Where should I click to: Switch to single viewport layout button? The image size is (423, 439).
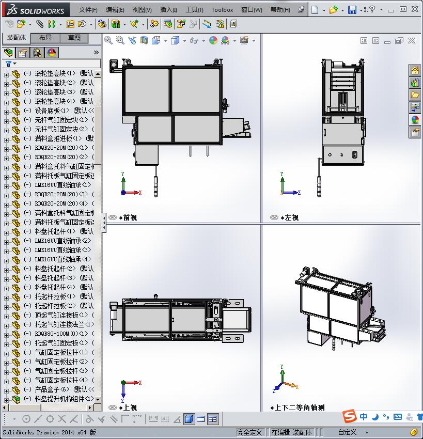201,419
